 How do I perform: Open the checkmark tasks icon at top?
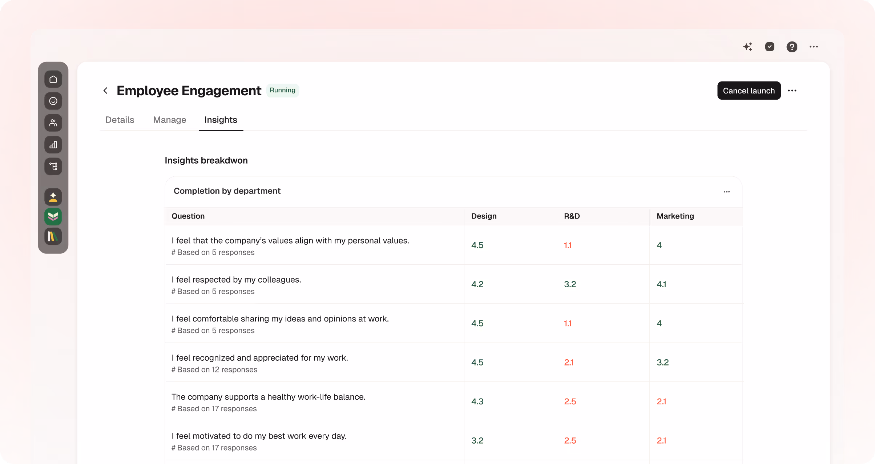coord(770,47)
